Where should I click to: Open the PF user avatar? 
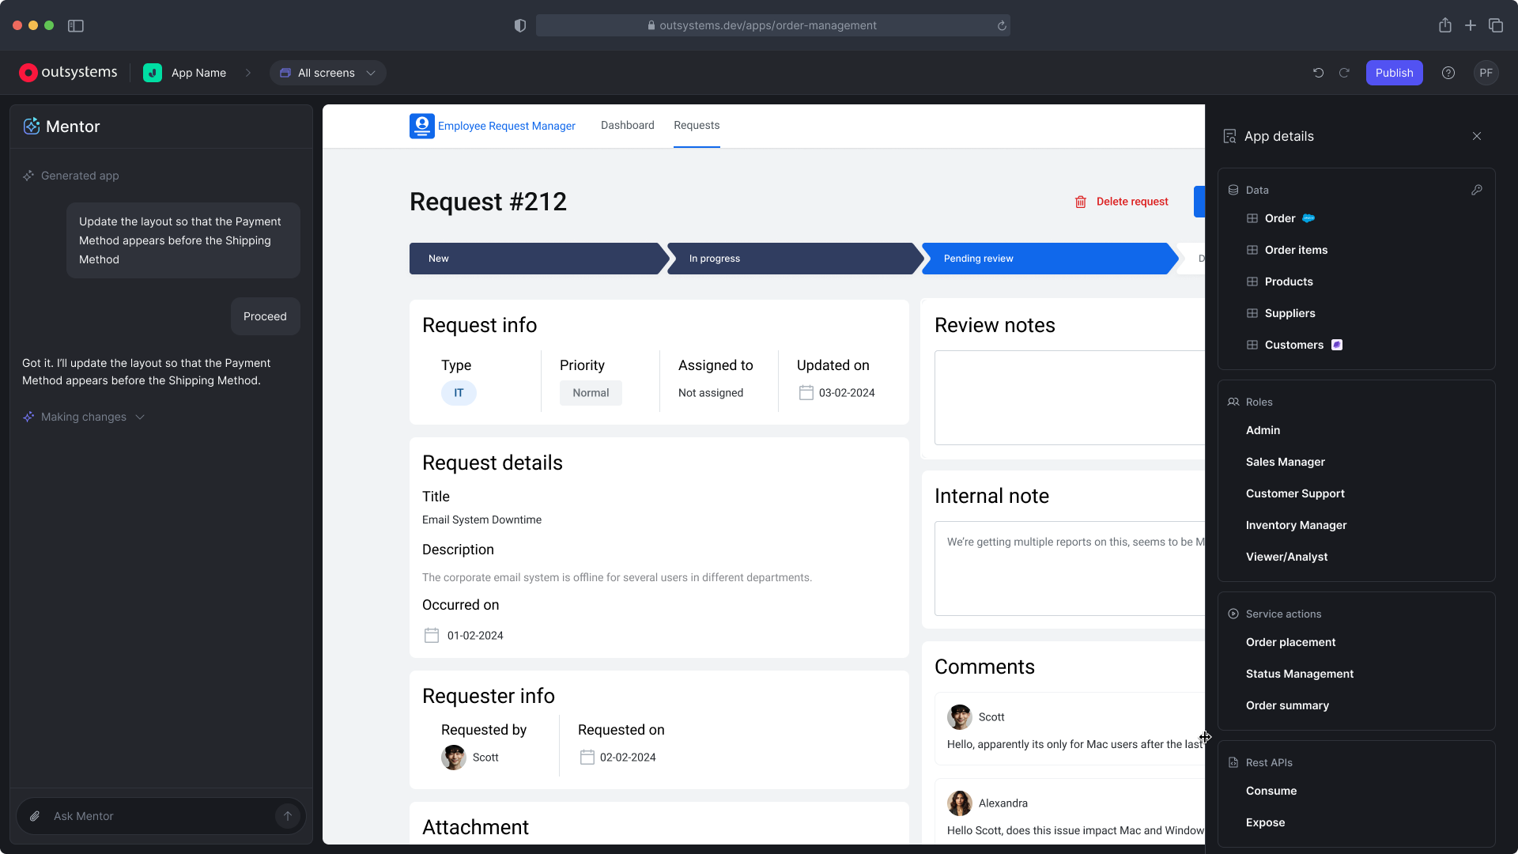(x=1486, y=73)
